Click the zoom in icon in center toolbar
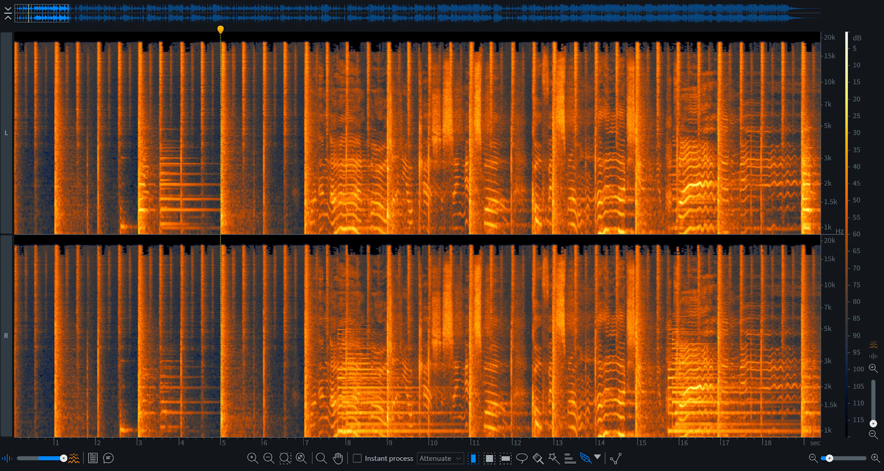Image resolution: width=884 pixels, height=471 pixels. (252, 458)
